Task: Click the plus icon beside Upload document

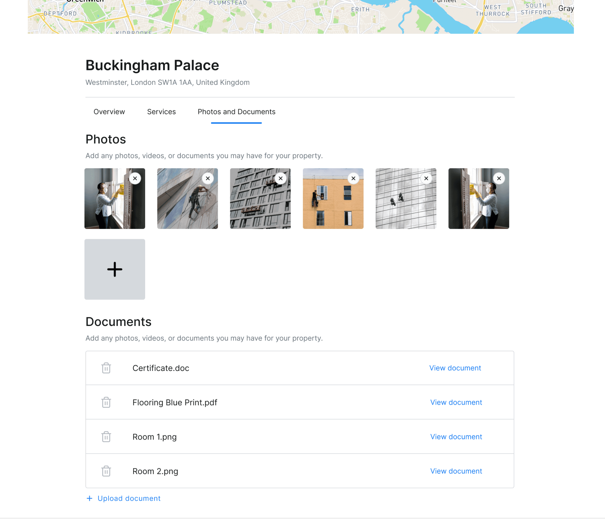Action: pos(90,498)
